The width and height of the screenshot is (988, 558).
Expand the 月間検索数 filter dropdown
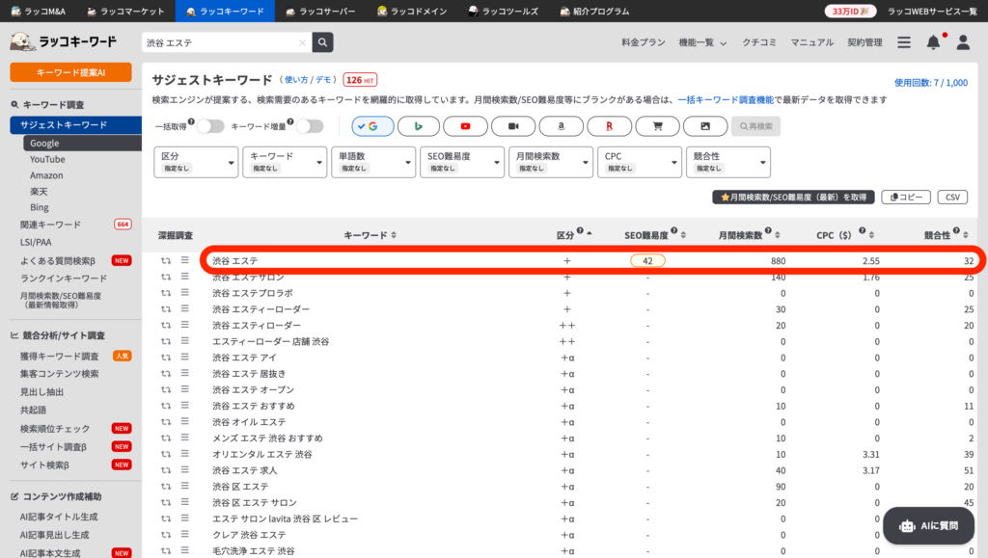tap(550, 162)
